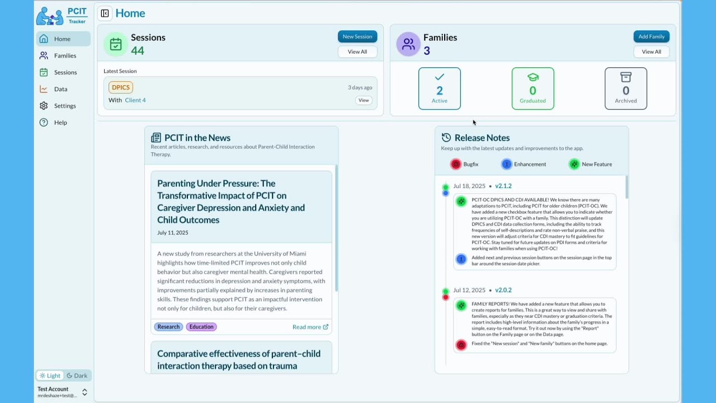Open the Families sidebar item

pyautogui.click(x=63, y=55)
